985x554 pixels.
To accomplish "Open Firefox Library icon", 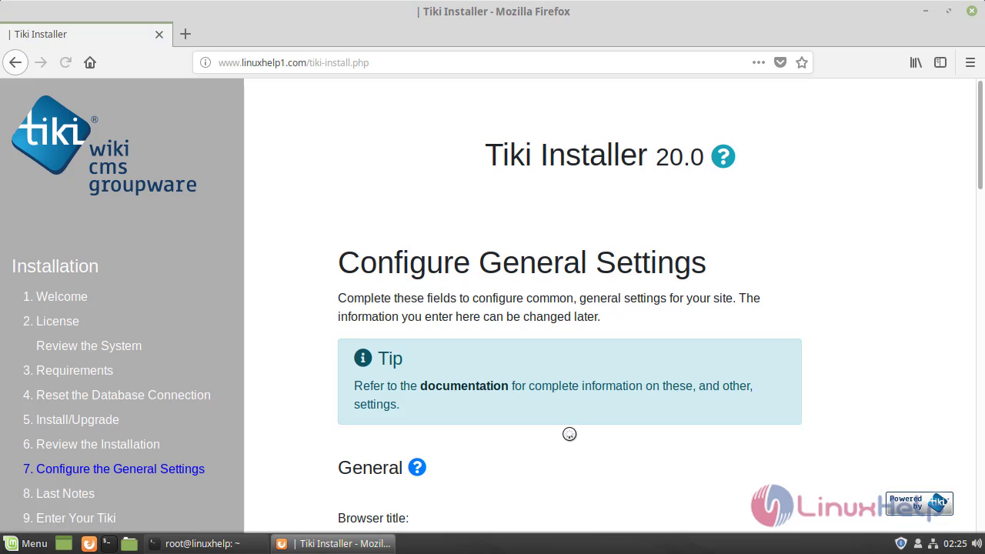I will point(916,62).
